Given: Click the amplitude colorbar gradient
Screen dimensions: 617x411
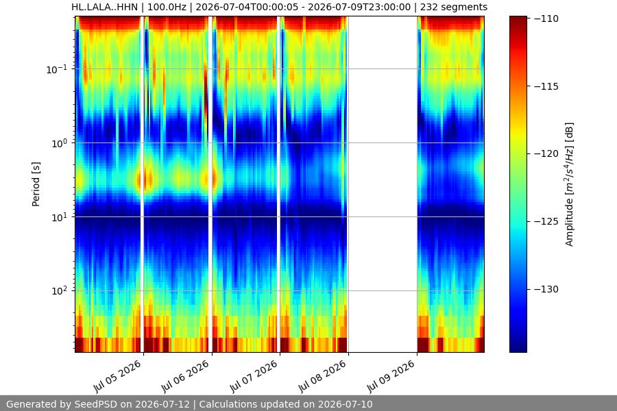Looking at the screenshot, I should point(518,184).
